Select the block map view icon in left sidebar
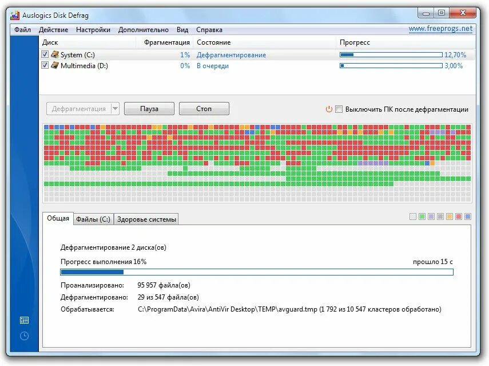 23,320
